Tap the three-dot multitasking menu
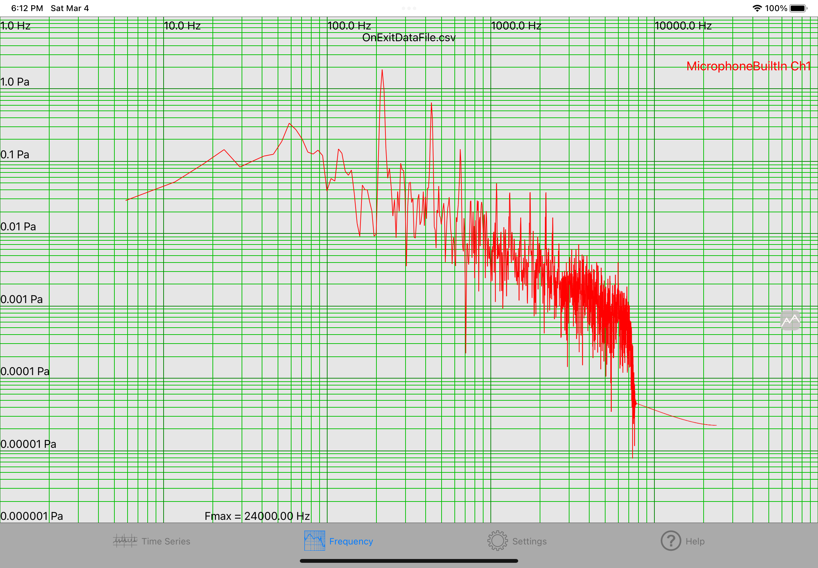The width and height of the screenshot is (818, 568). pyautogui.click(x=409, y=8)
